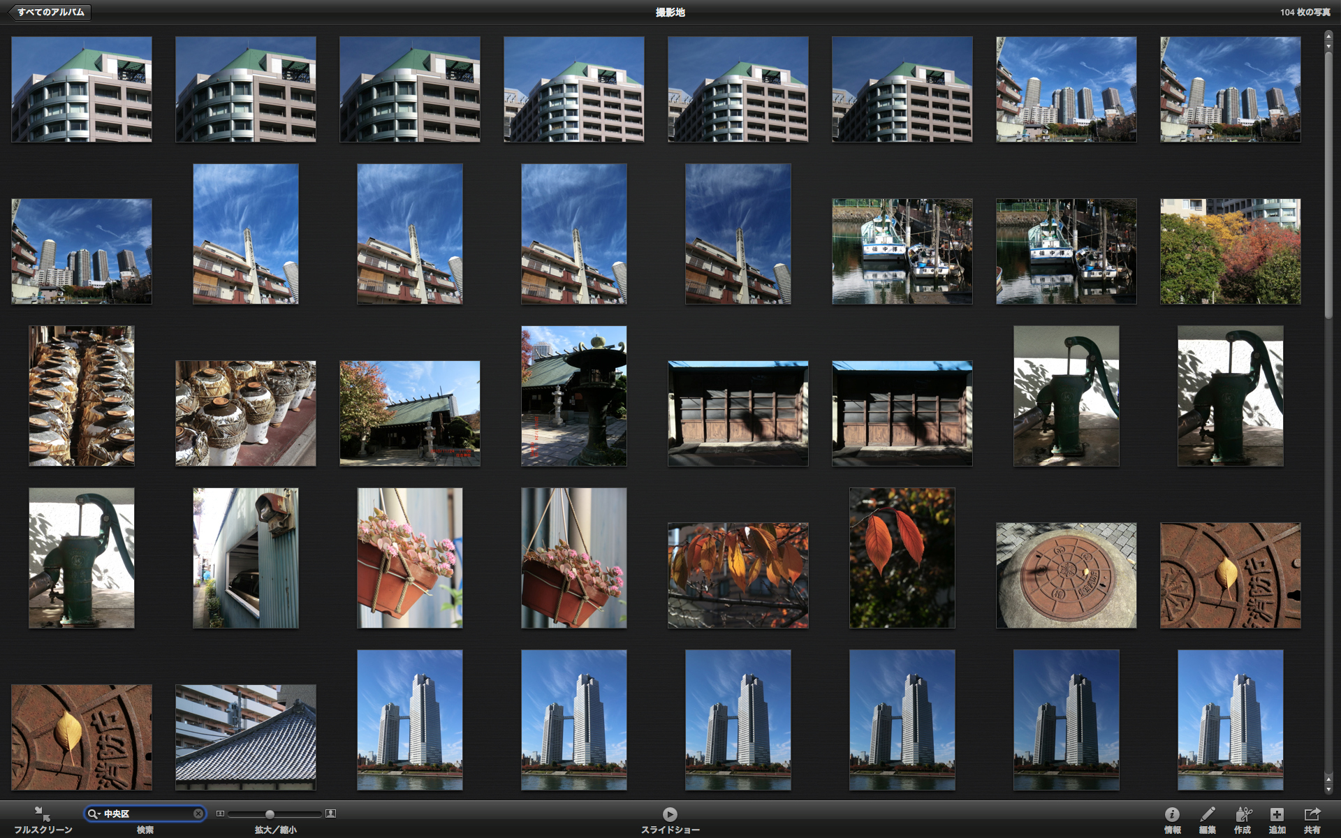The height and width of the screenshot is (838, 1341).
Task: Click the thumbnail size 拡大/縮小 slider knob
Action: pos(270,814)
